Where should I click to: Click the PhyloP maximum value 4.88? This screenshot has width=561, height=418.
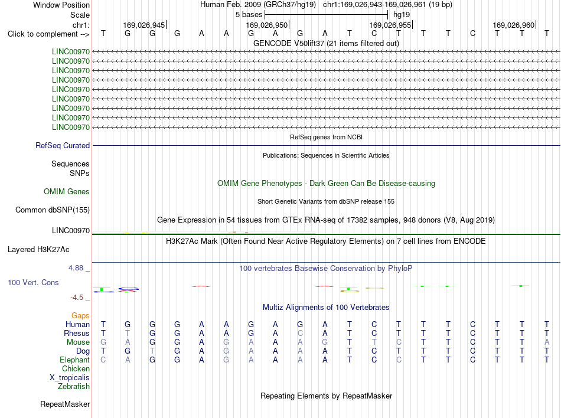point(76,268)
